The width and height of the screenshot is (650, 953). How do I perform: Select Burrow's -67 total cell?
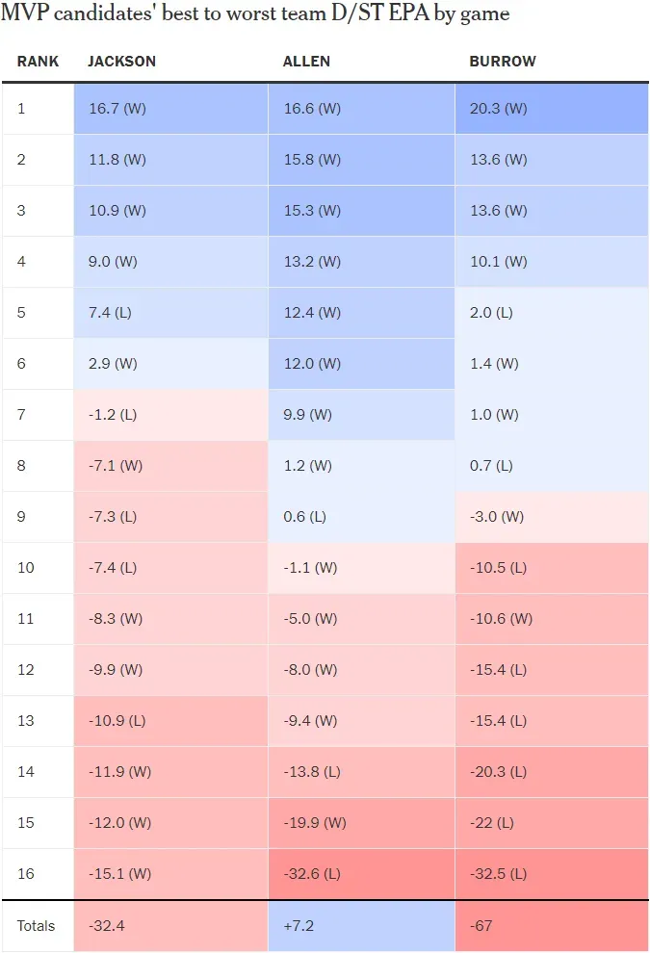483,926
